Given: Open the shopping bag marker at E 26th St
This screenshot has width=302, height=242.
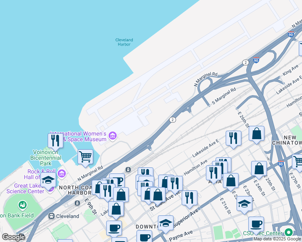Looking at the screenshot, I should tap(256, 134).
